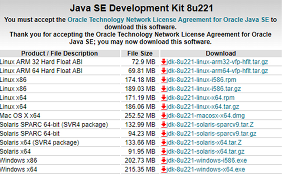282x177 pixels.
Task: Click the File Size column header
Action: [140, 53]
